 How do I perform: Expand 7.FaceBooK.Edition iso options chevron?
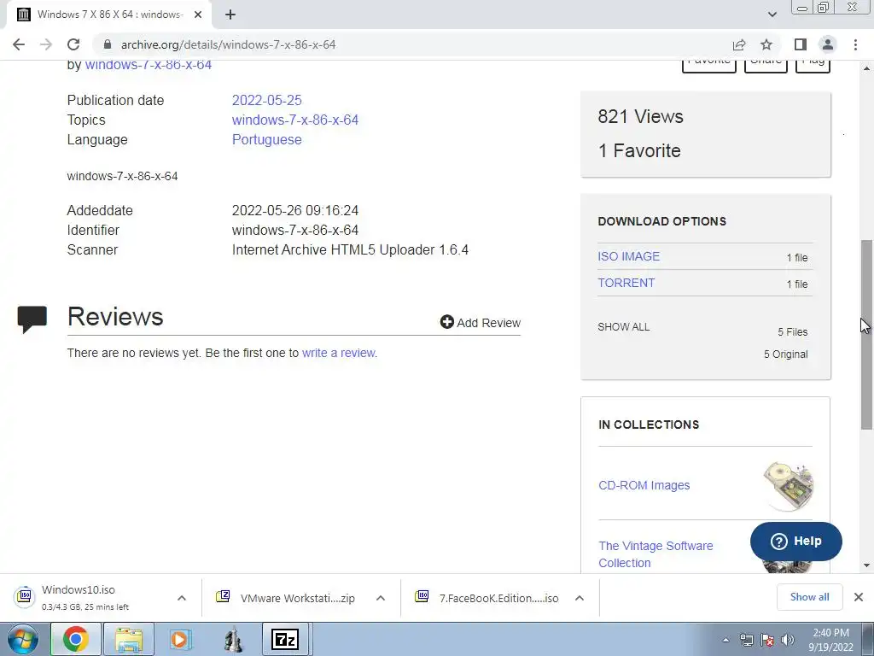click(580, 598)
